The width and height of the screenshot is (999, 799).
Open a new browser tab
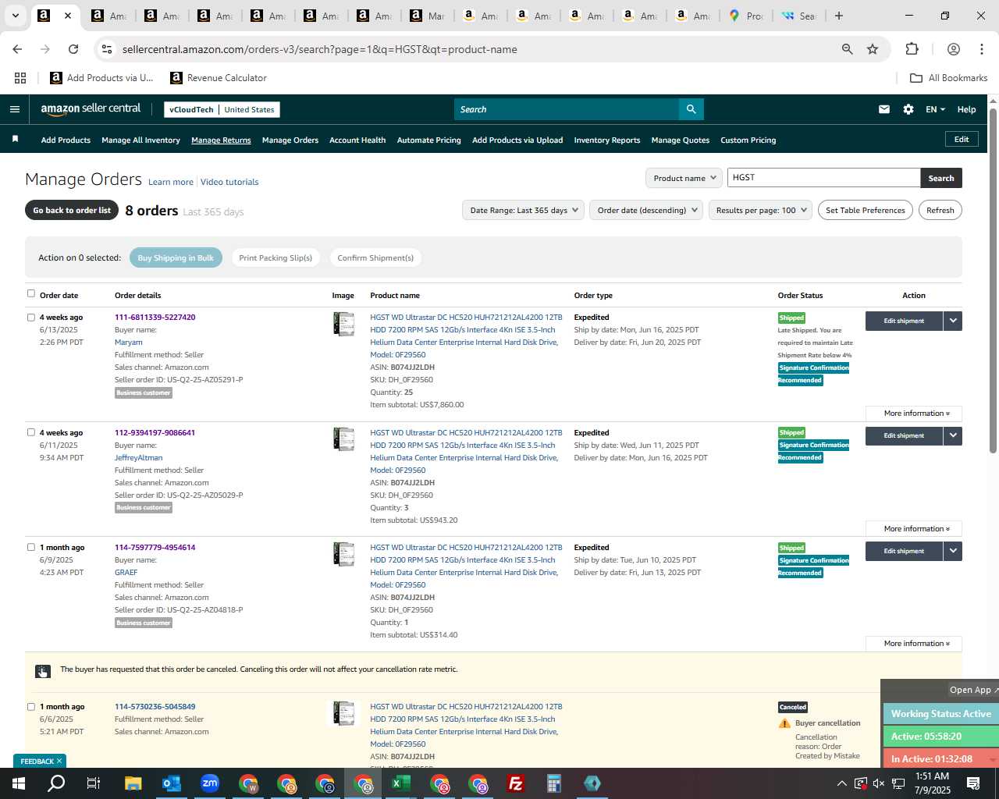coord(839,16)
